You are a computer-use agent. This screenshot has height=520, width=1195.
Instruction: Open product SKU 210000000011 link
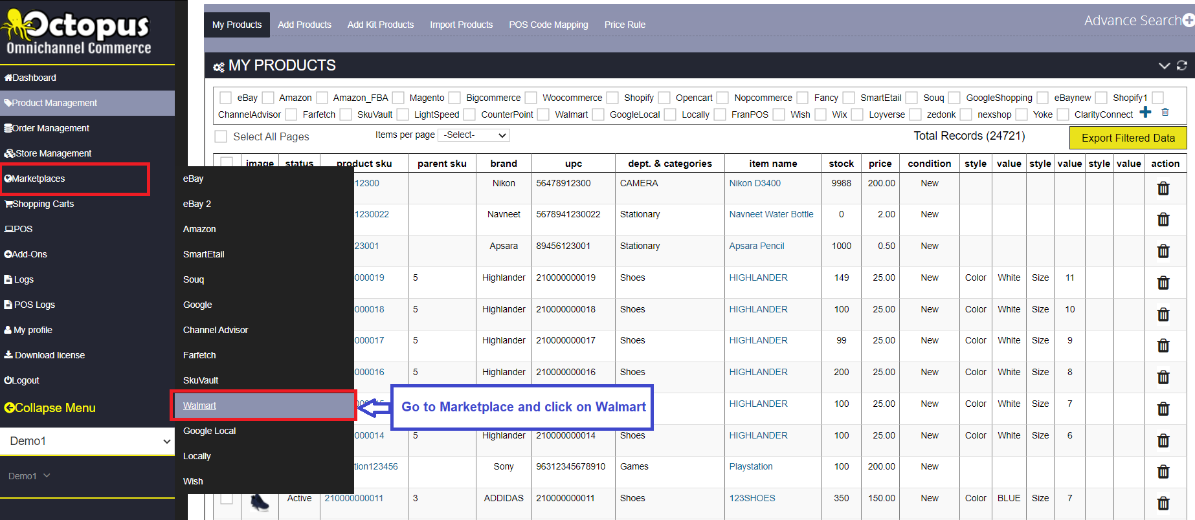[354, 498]
